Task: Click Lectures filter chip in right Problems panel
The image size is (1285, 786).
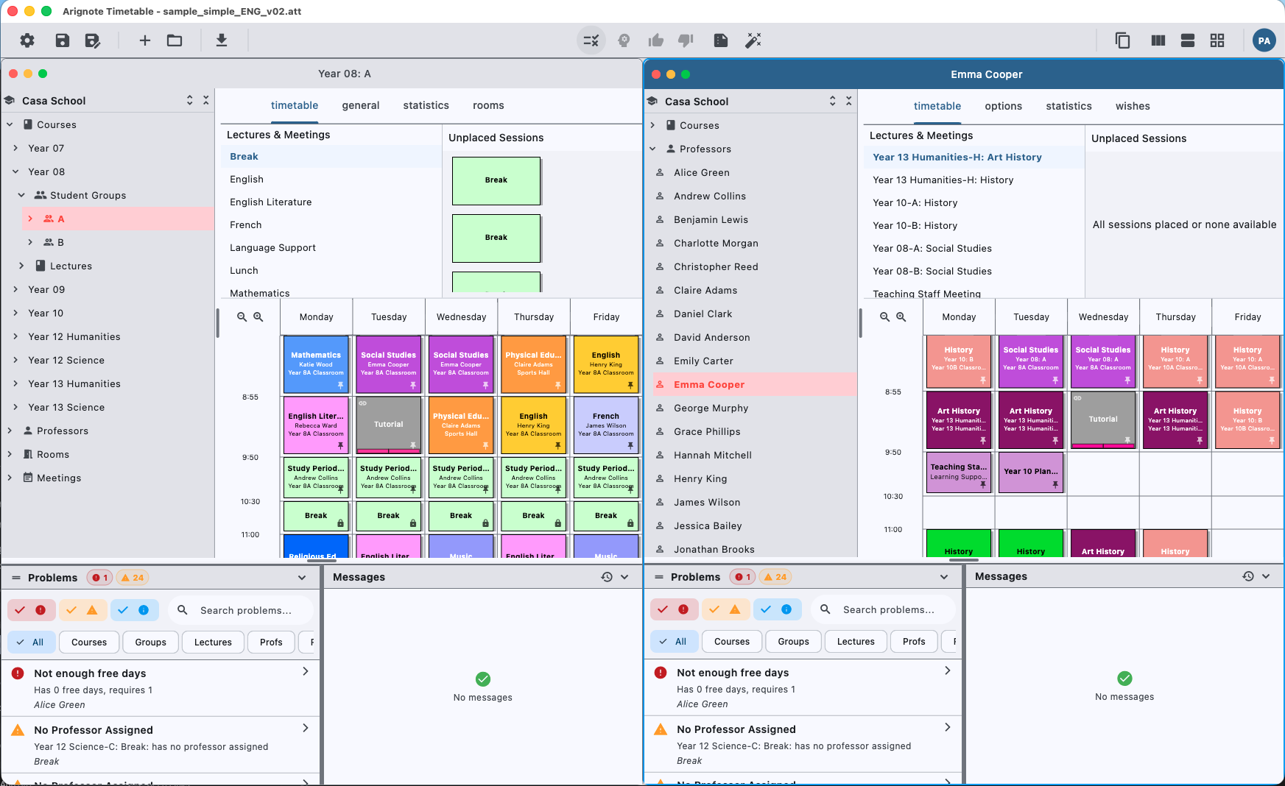Action: click(856, 641)
